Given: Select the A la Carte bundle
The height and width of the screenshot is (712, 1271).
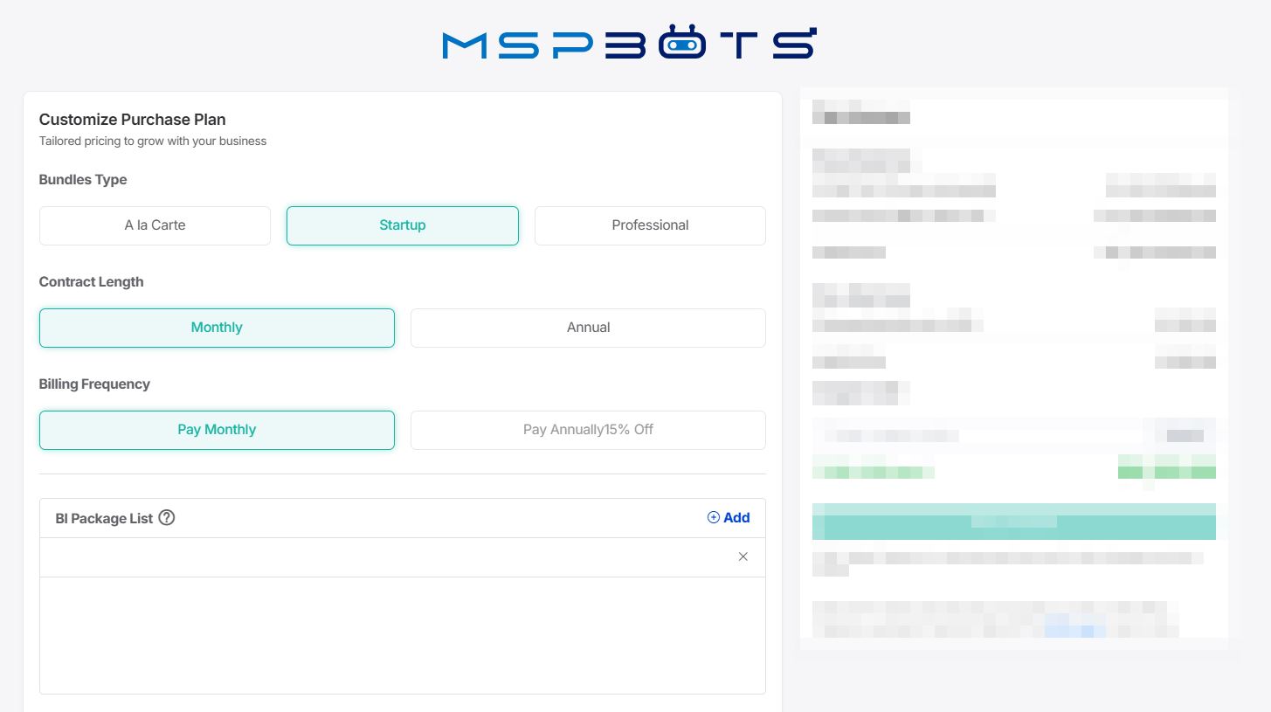Looking at the screenshot, I should point(155,225).
